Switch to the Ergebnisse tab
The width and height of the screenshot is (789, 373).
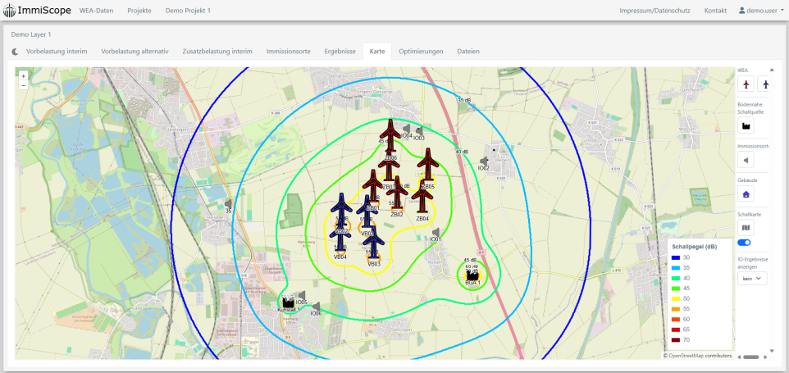pos(340,52)
